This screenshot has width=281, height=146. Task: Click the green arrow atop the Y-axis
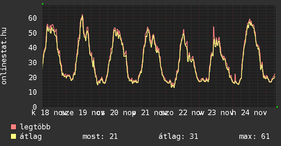[43, 4]
